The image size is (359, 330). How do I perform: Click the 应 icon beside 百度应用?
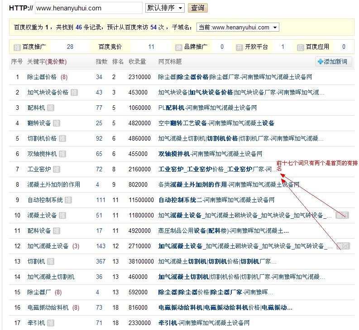(300, 47)
